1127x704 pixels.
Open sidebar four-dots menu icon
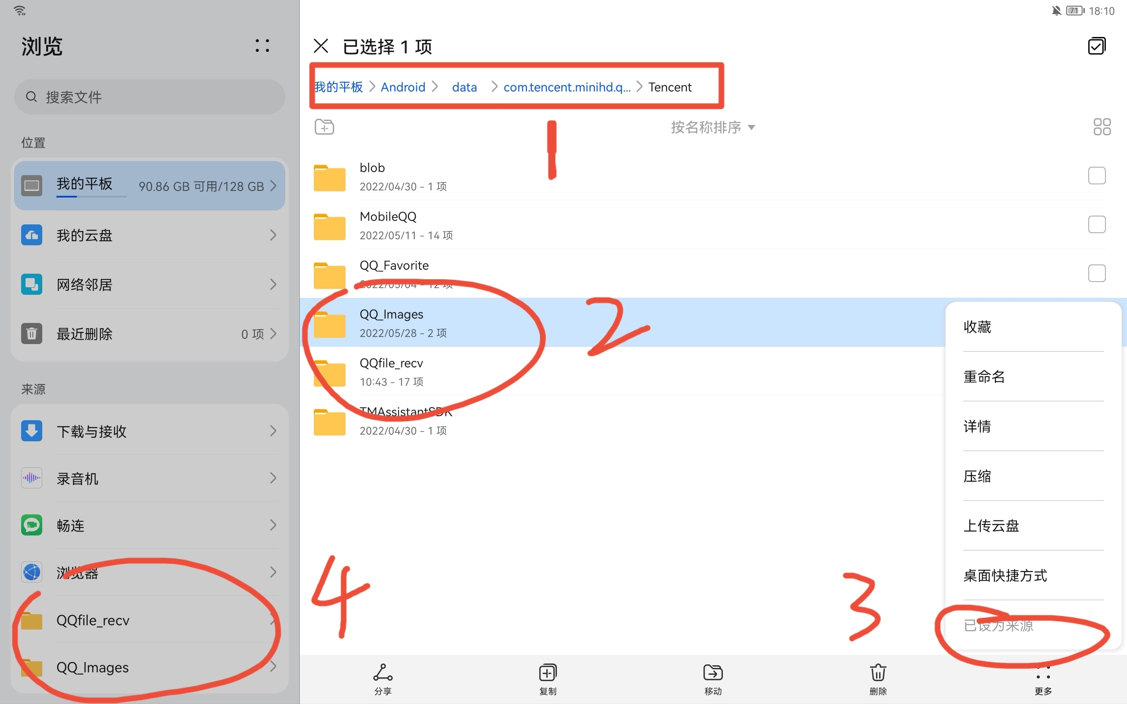click(262, 46)
